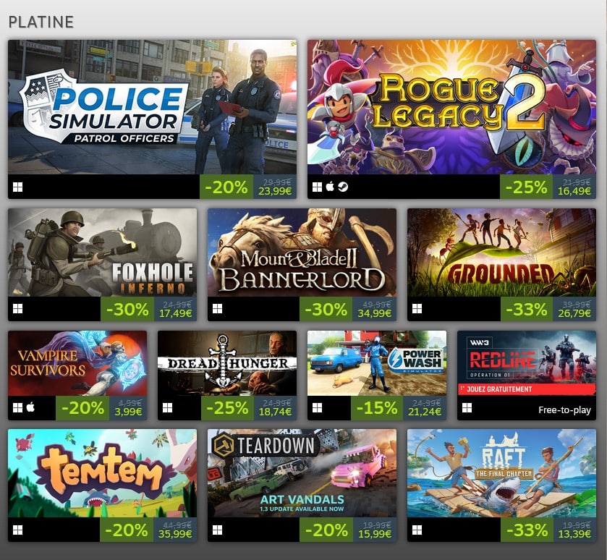
Task: Click the -20% discount on Police Simulator
Action: click(x=226, y=187)
